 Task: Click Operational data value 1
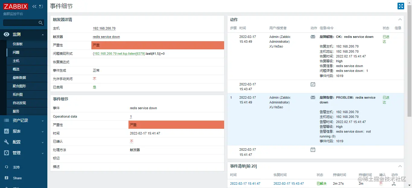pyautogui.click(x=131, y=116)
